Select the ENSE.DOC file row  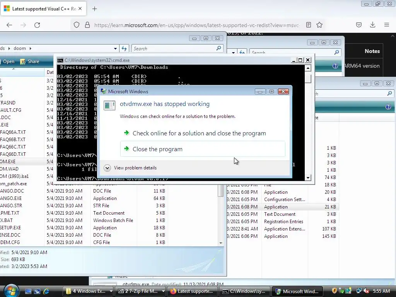[x=84, y=235]
